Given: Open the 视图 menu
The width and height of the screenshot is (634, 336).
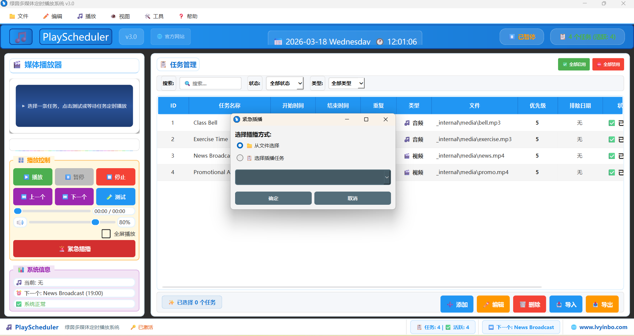Looking at the screenshot, I should click(121, 16).
